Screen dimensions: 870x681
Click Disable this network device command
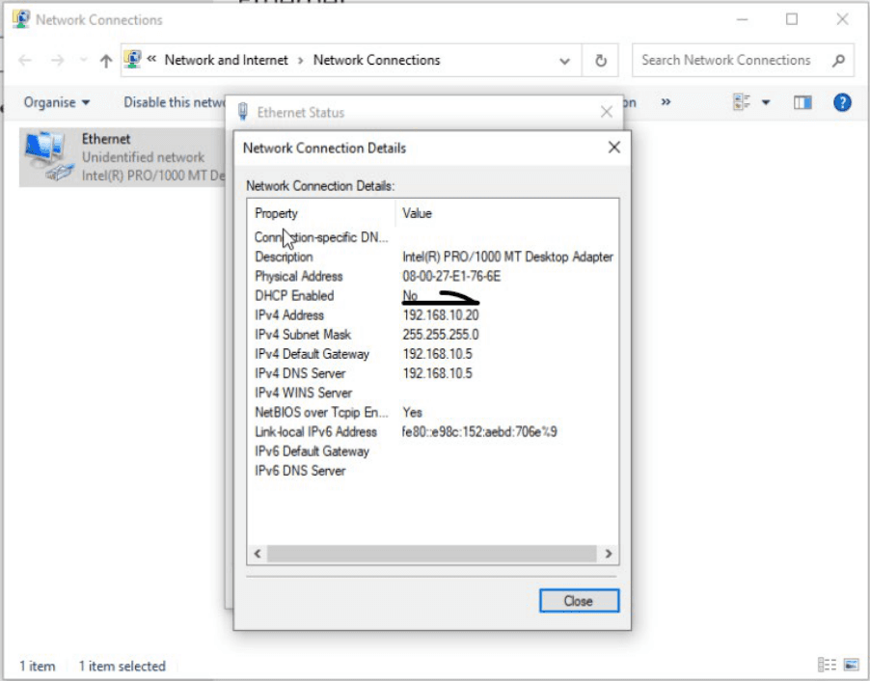click(x=175, y=102)
